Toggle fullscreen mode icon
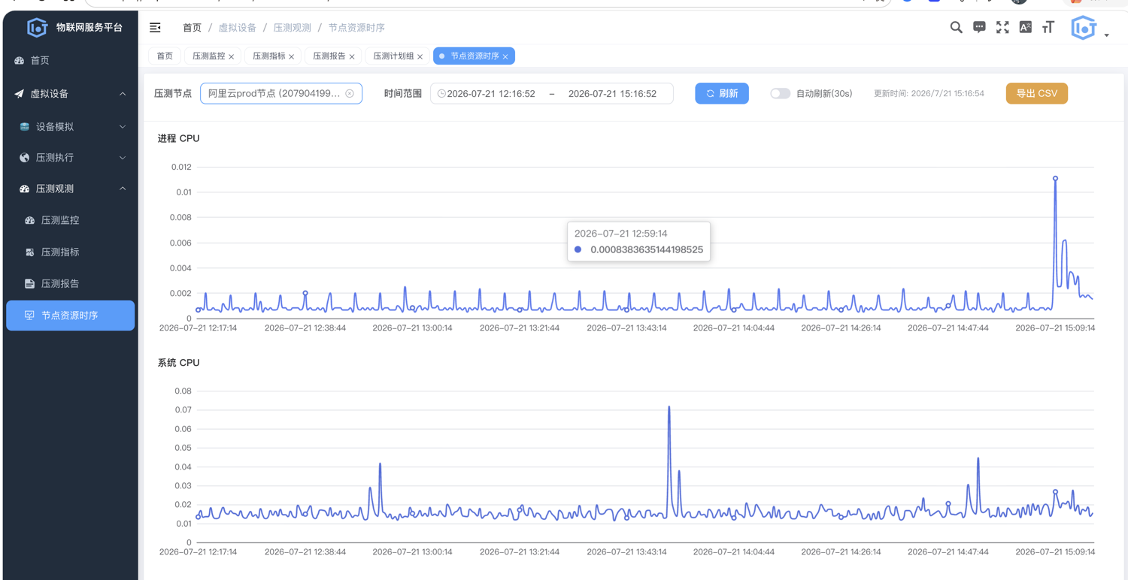1128x580 pixels. pos(1002,28)
